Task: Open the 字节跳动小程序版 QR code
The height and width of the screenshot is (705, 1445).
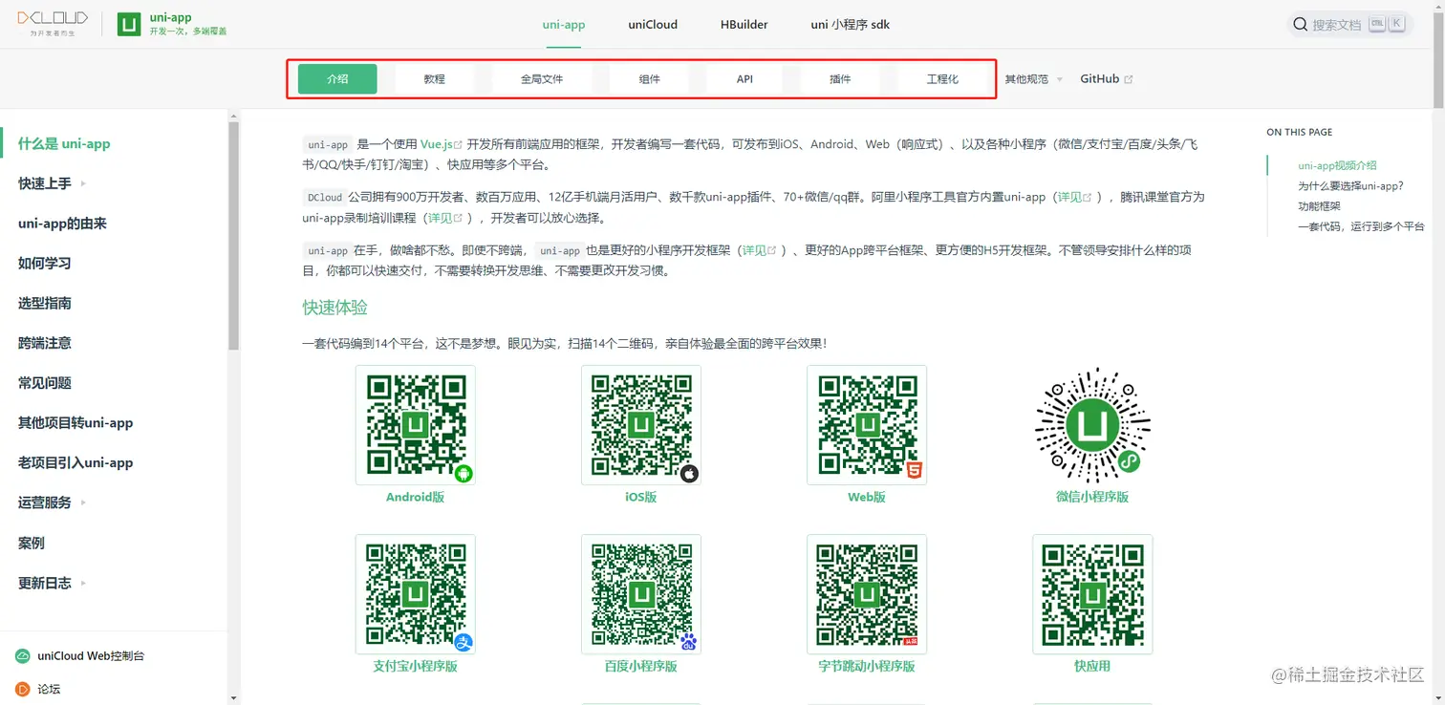Action: tap(867, 594)
